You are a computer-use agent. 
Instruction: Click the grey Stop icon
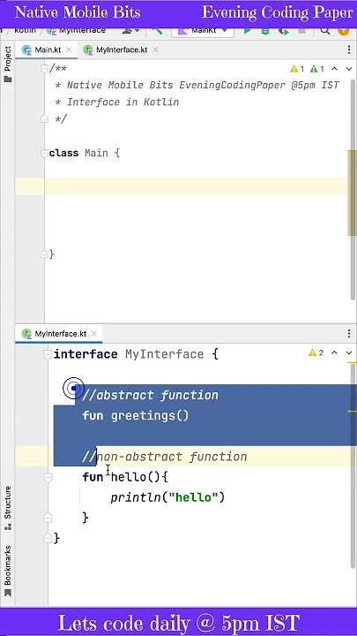(x=301, y=31)
